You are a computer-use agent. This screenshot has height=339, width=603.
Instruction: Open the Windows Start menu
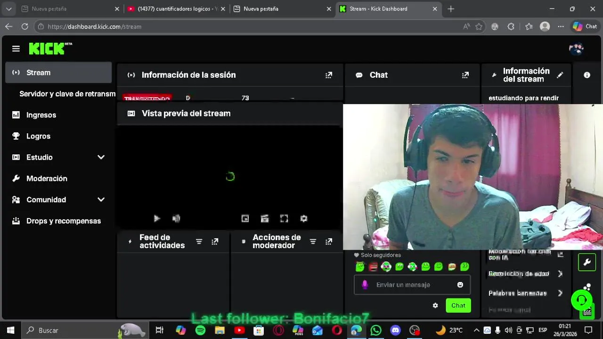pyautogui.click(x=10, y=330)
